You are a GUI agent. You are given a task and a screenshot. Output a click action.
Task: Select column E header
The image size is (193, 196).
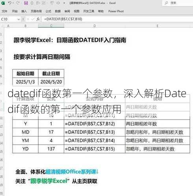point(158,26)
